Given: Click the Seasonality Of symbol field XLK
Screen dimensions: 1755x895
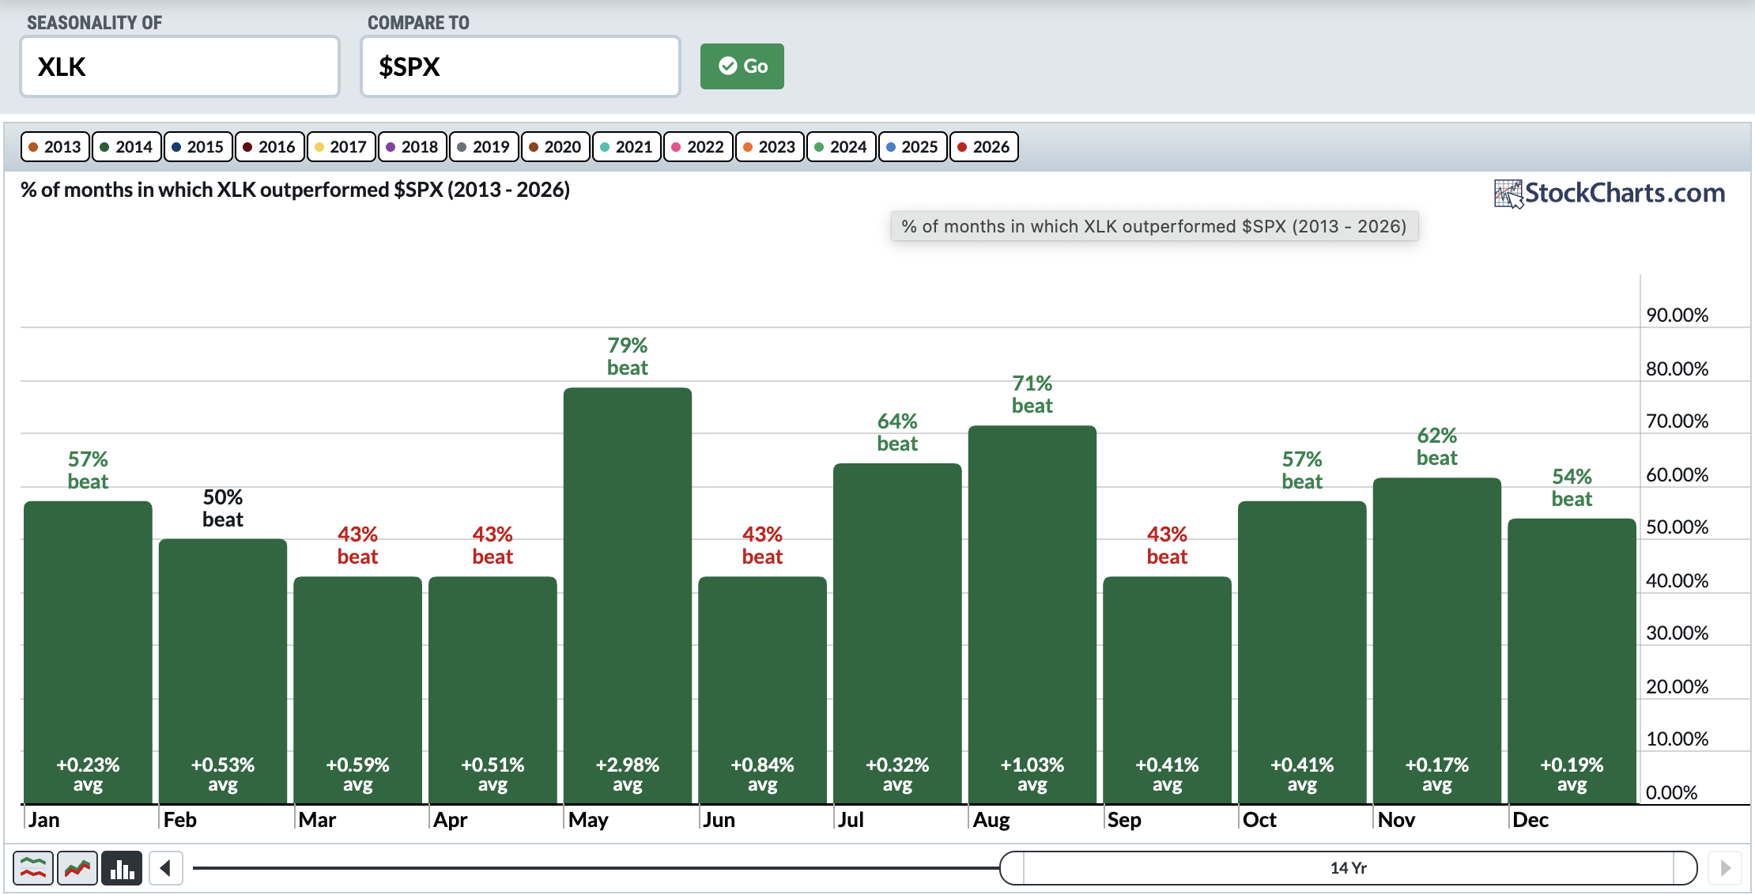Looking at the screenshot, I should 180,66.
